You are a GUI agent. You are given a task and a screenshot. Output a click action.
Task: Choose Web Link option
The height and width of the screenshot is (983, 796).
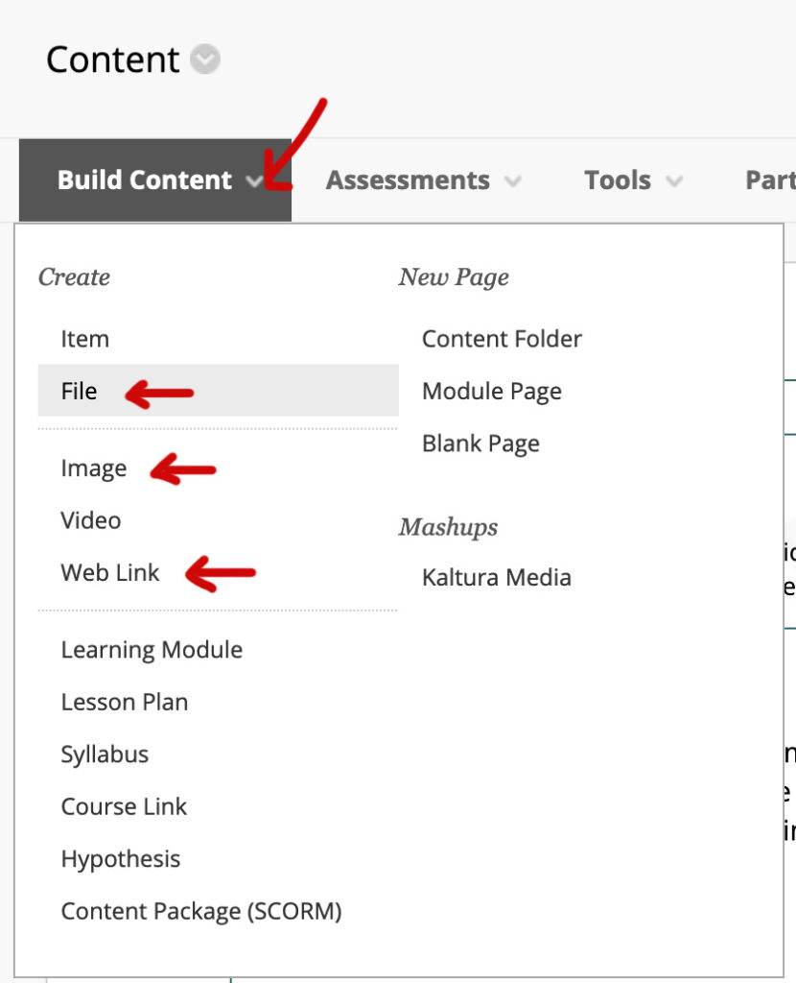(110, 573)
